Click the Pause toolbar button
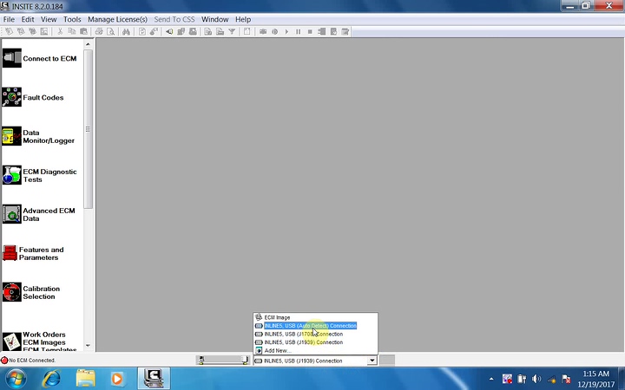 [x=298, y=31]
